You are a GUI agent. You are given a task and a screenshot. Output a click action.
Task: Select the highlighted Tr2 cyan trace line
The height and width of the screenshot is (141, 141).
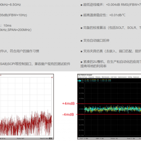(94, 81)
